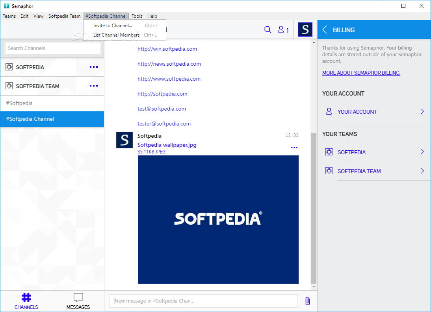
Task: Follow the More About Semaphor Billing link
Action: click(x=361, y=73)
